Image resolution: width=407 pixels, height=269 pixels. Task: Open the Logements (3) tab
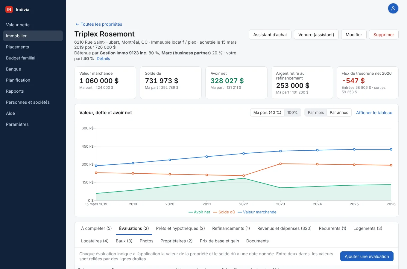(368, 228)
